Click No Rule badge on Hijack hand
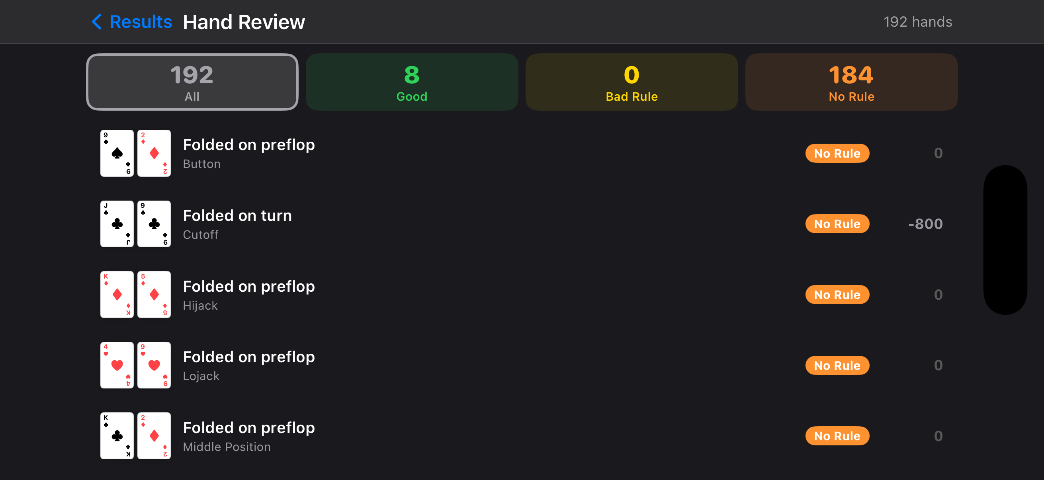Screen dimensions: 1044x480 click(837, 295)
